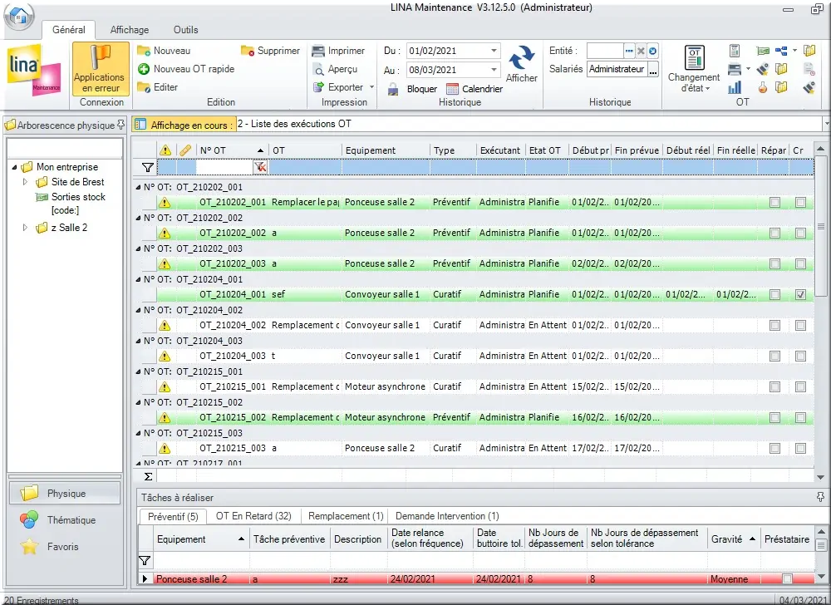Sort by Equipement column in OT grid
The height and width of the screenshot is (605, 831).
(386, 150)
